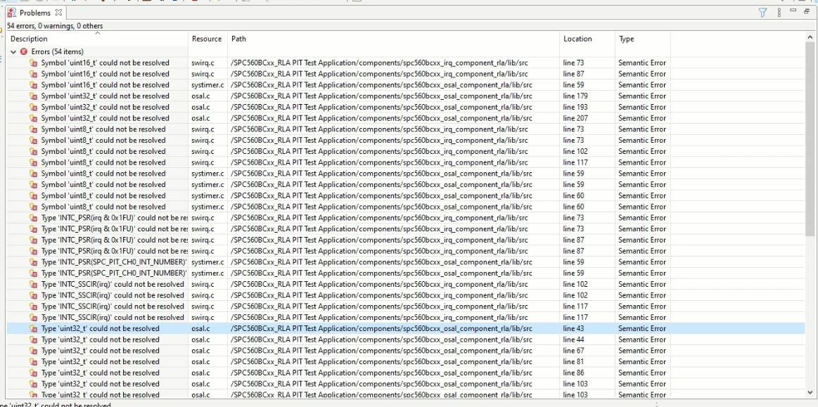Select the Problems tab

pos(34,13)
